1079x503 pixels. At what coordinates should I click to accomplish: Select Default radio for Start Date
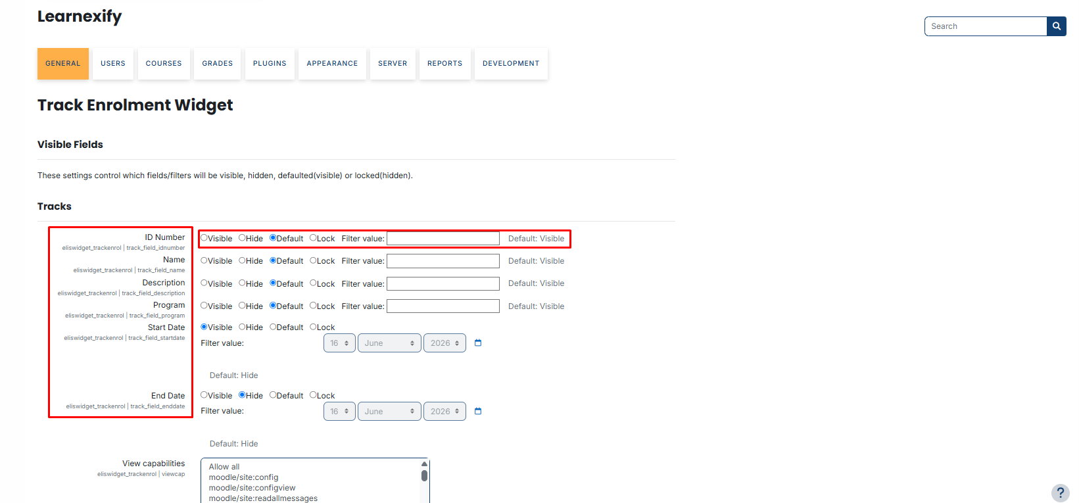point(273,327)
